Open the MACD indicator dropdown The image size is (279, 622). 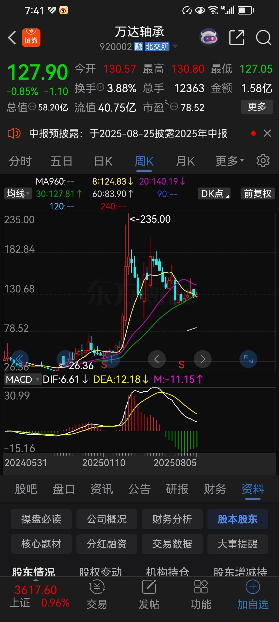pyautogui.click(x=22, y=379)
